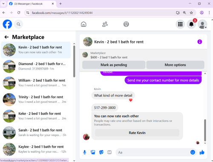Screen dimensions: 213x162
Task: Click Kevin's avatar beside the rating card
Action: click(86, 137)
